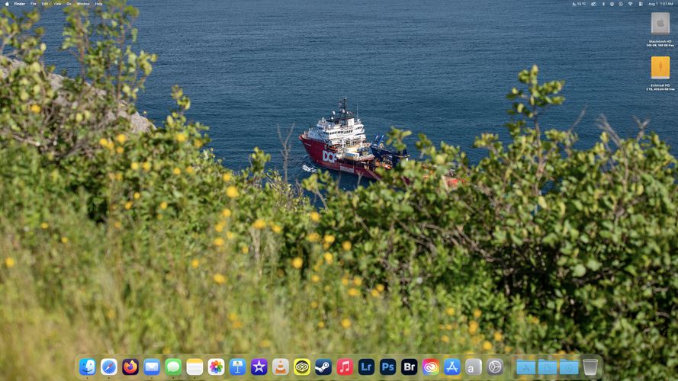This screenshot has width=678, height=381.
Task: Open the App Store
Action: point(451,367)
